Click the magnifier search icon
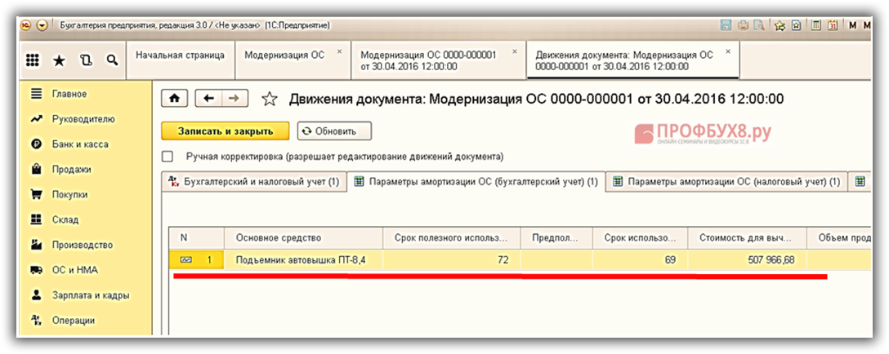 [111, 60]
